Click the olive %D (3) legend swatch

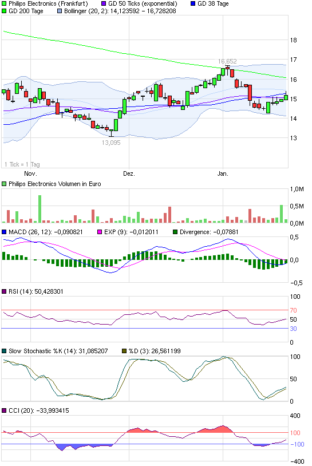point(124,351)
